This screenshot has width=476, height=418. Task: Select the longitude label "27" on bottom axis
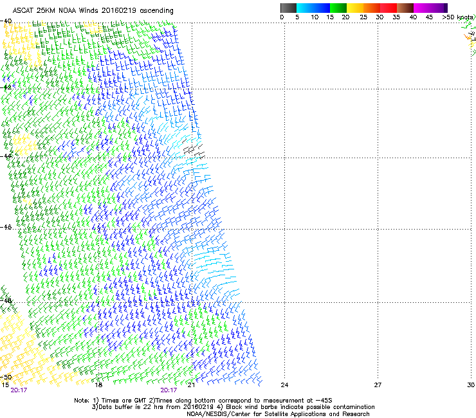click(378, 385)
